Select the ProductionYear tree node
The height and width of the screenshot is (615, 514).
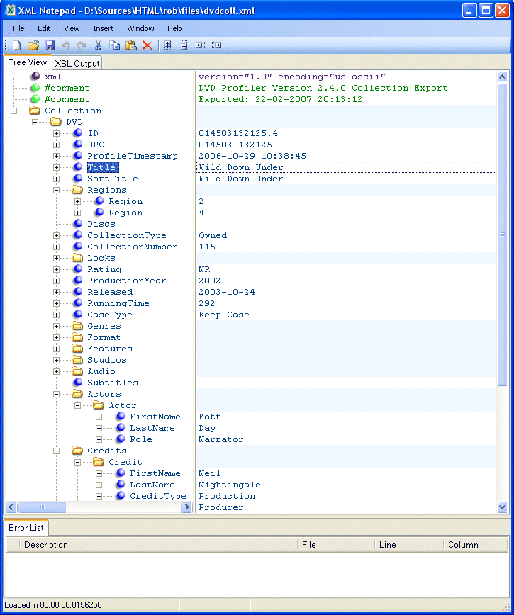[126, 281]
